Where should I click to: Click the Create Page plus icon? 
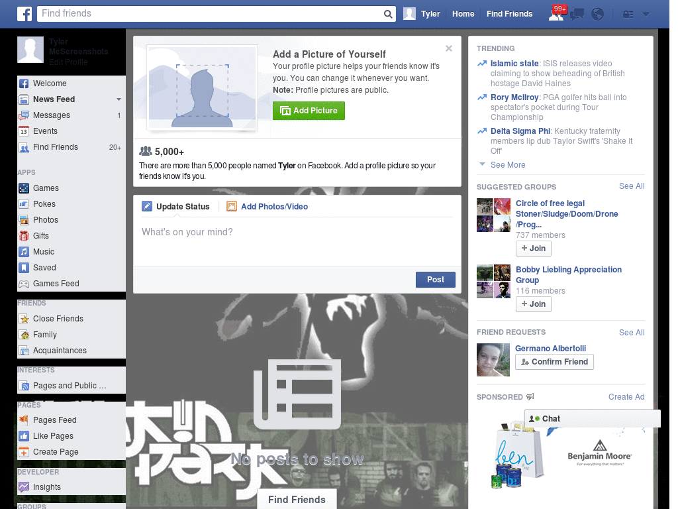[x=24, y=452]
